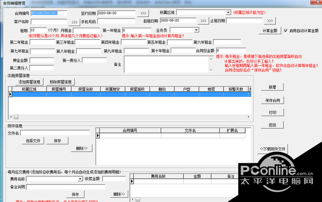This screenshot has width=322, height=202.
Task: Click the 止租日期 input field
Action: [244, 21]
